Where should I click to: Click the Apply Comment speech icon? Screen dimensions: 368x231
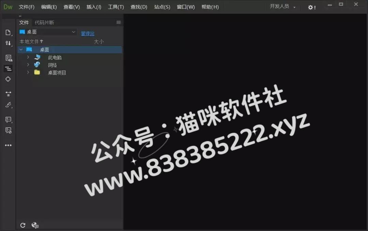pos(9,120)
